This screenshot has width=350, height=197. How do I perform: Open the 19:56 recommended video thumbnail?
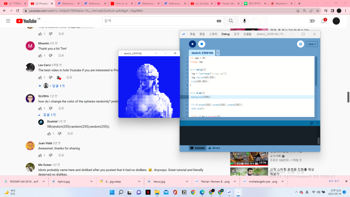coord(249,159)
